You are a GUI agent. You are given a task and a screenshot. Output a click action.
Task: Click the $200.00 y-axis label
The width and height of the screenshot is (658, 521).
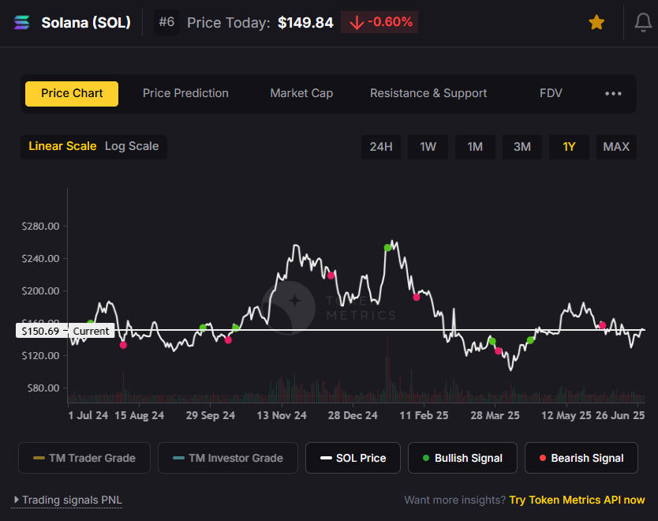(41, 291)
